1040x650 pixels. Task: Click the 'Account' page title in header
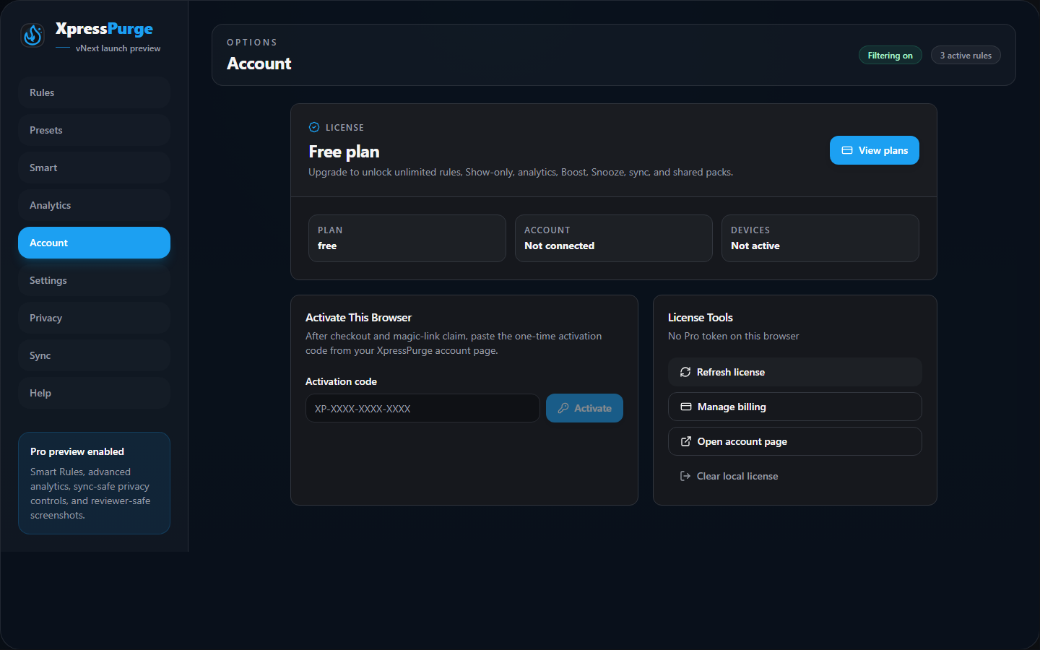(x=259, y=64)
